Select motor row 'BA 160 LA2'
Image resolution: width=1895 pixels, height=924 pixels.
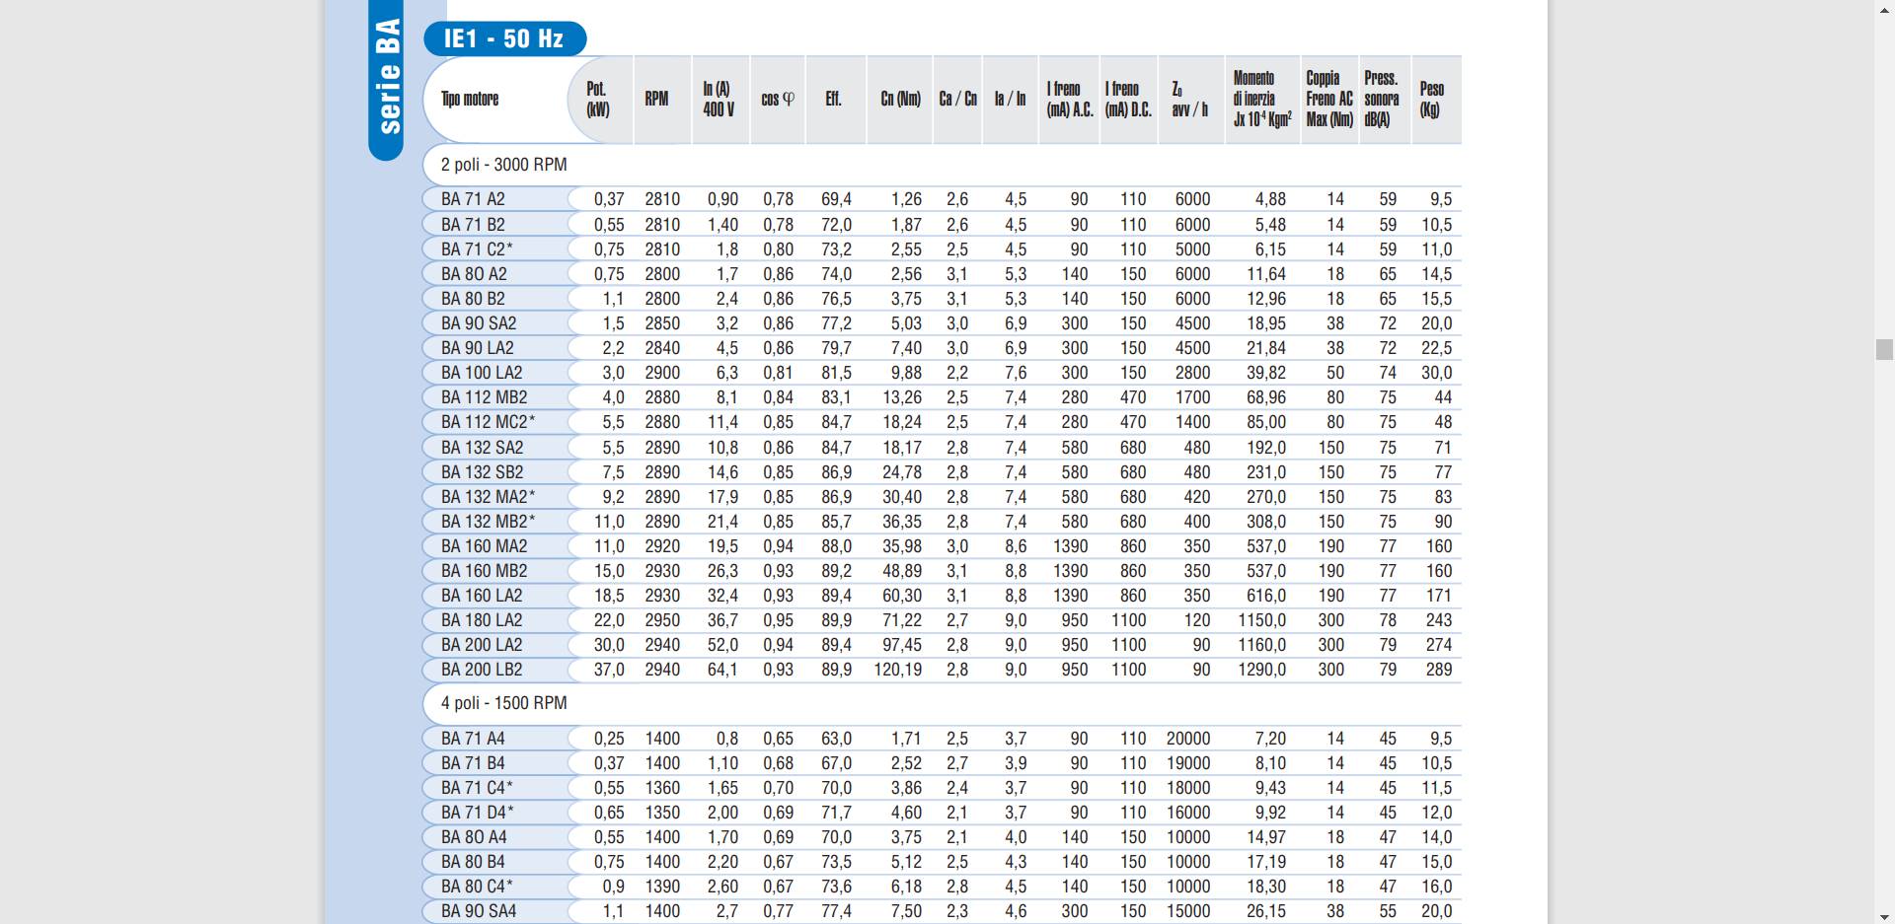[x=943, y=596]
